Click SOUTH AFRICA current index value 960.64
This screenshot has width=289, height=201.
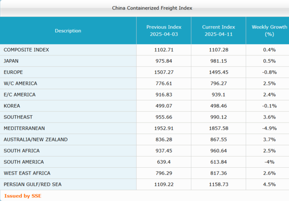(218, 151)
